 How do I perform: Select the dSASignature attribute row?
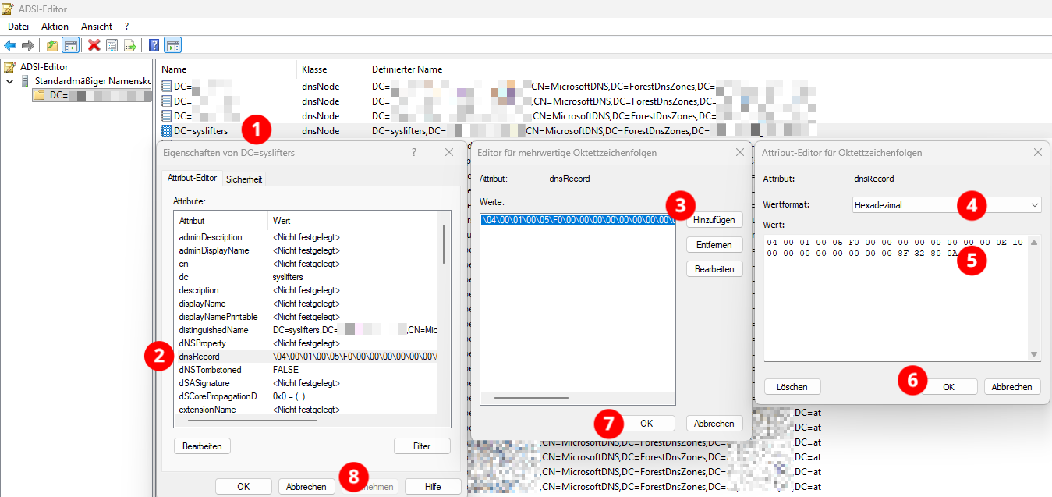[306, 383]
